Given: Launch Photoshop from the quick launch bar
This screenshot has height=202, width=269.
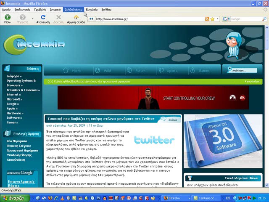Looking at the screenshot, I should pos(98,198).
